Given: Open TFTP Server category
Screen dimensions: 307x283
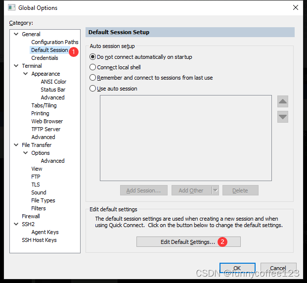Looking at the screenshot, I should click(x=46, y=129).
